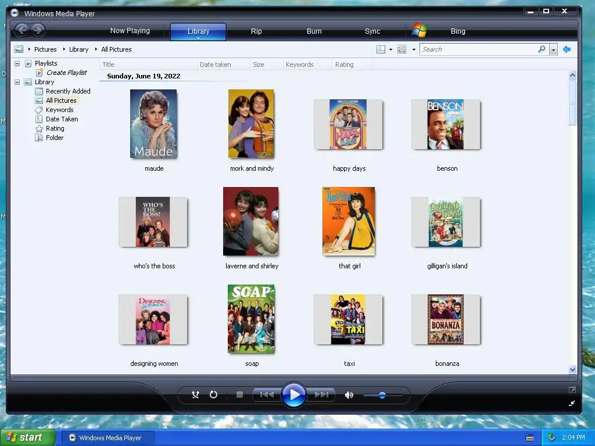The width and height of the screenshot is (595, 446).
Task: Sort by the Keywords column header
Action: coord(307,64)
